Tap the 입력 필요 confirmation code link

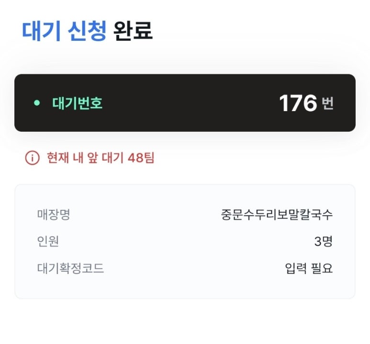pyautogui.click(x=309, y=268)
